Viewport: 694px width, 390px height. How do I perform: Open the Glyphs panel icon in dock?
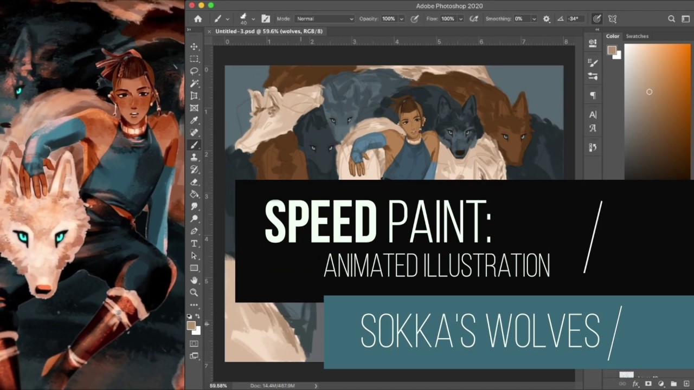pyautogui.click(x=593, y=128)
